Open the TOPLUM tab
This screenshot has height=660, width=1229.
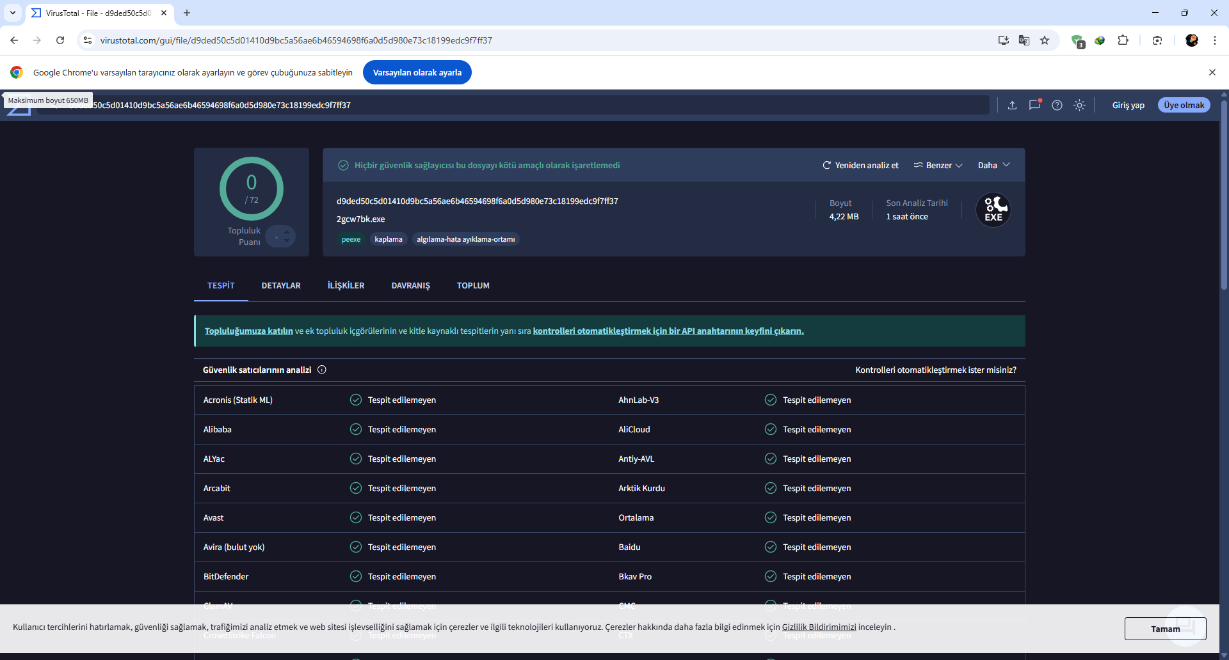473,285
